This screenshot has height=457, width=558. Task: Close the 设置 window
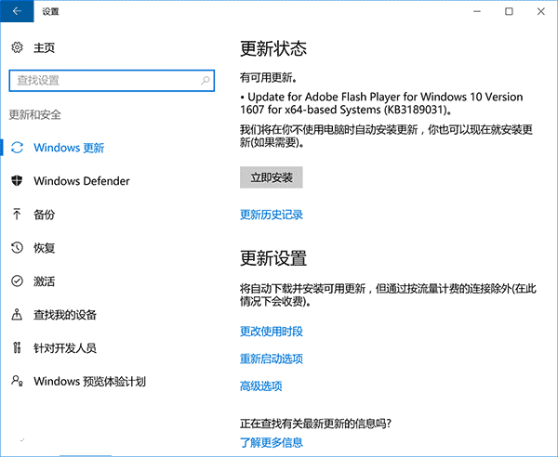(541, 11)
